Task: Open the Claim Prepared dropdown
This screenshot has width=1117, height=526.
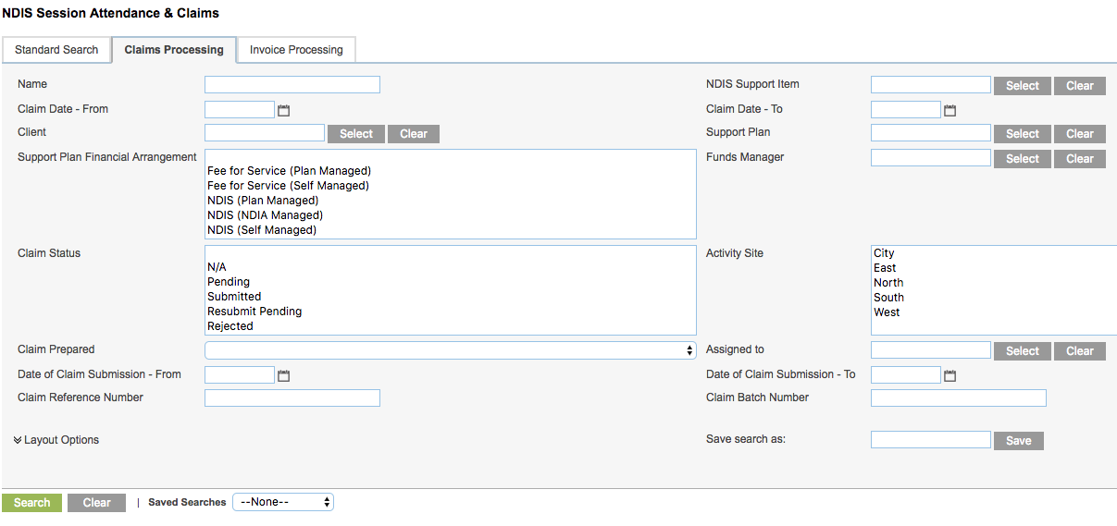Action: click(451, 350)
